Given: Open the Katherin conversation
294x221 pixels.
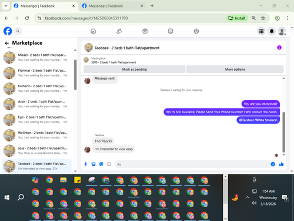Looking at the screenshot, I should [x=36, y=88].
